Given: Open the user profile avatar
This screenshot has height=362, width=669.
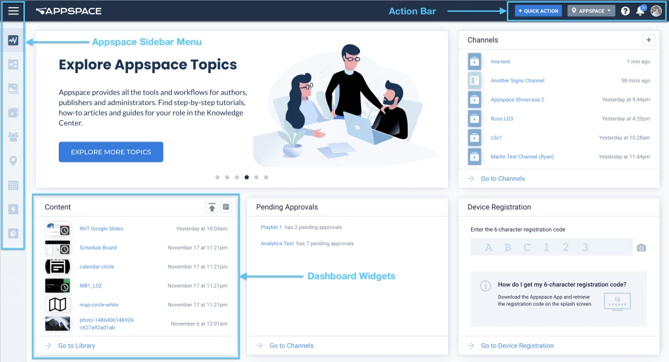Looking at the screenshot, I should pyautogui.click(x=656, y=11).
